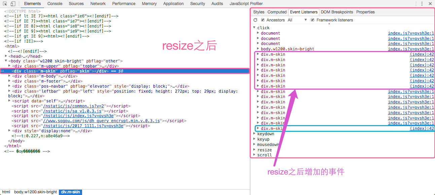Expand the body.w1200.skin-bright listener entry
435x195 pixels.
click(x=258, y=49)
